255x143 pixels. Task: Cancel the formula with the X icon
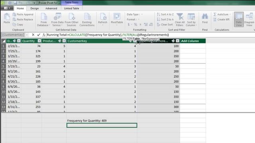click(33, 35)
